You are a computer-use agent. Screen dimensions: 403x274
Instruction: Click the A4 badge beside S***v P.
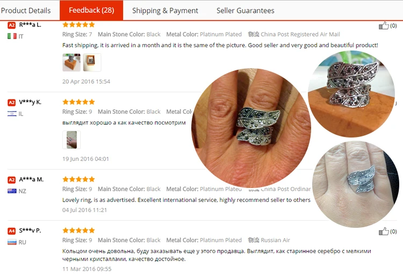click(x=12, y=231)
